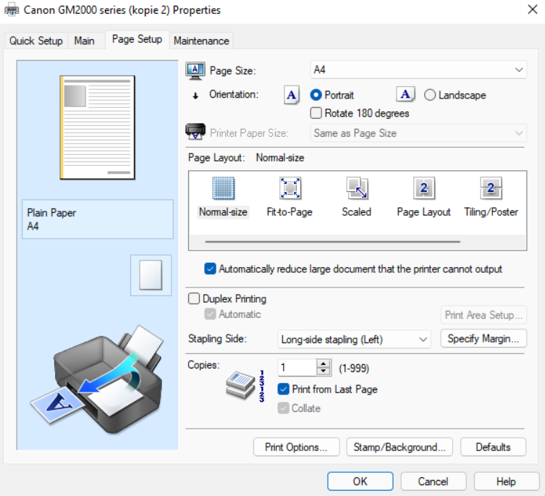The width and height of the screenshot is (545, 496).
Task: Choose the Fit-to-Page layout icon
Action: click(290, 188)
